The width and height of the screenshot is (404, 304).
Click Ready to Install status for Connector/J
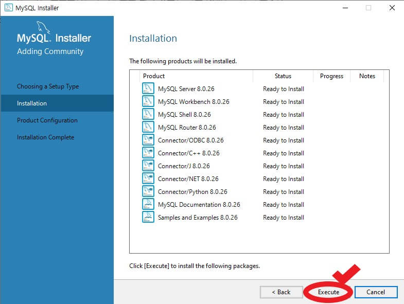(x=284, y=166)
